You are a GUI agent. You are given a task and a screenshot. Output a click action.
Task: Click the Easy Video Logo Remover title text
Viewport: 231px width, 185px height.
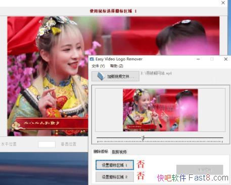pyautogui.click(x=119, y=59)
